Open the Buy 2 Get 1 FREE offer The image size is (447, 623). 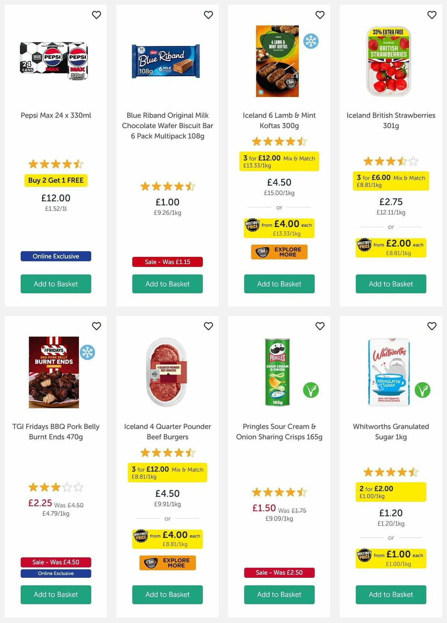pos(56,181)
